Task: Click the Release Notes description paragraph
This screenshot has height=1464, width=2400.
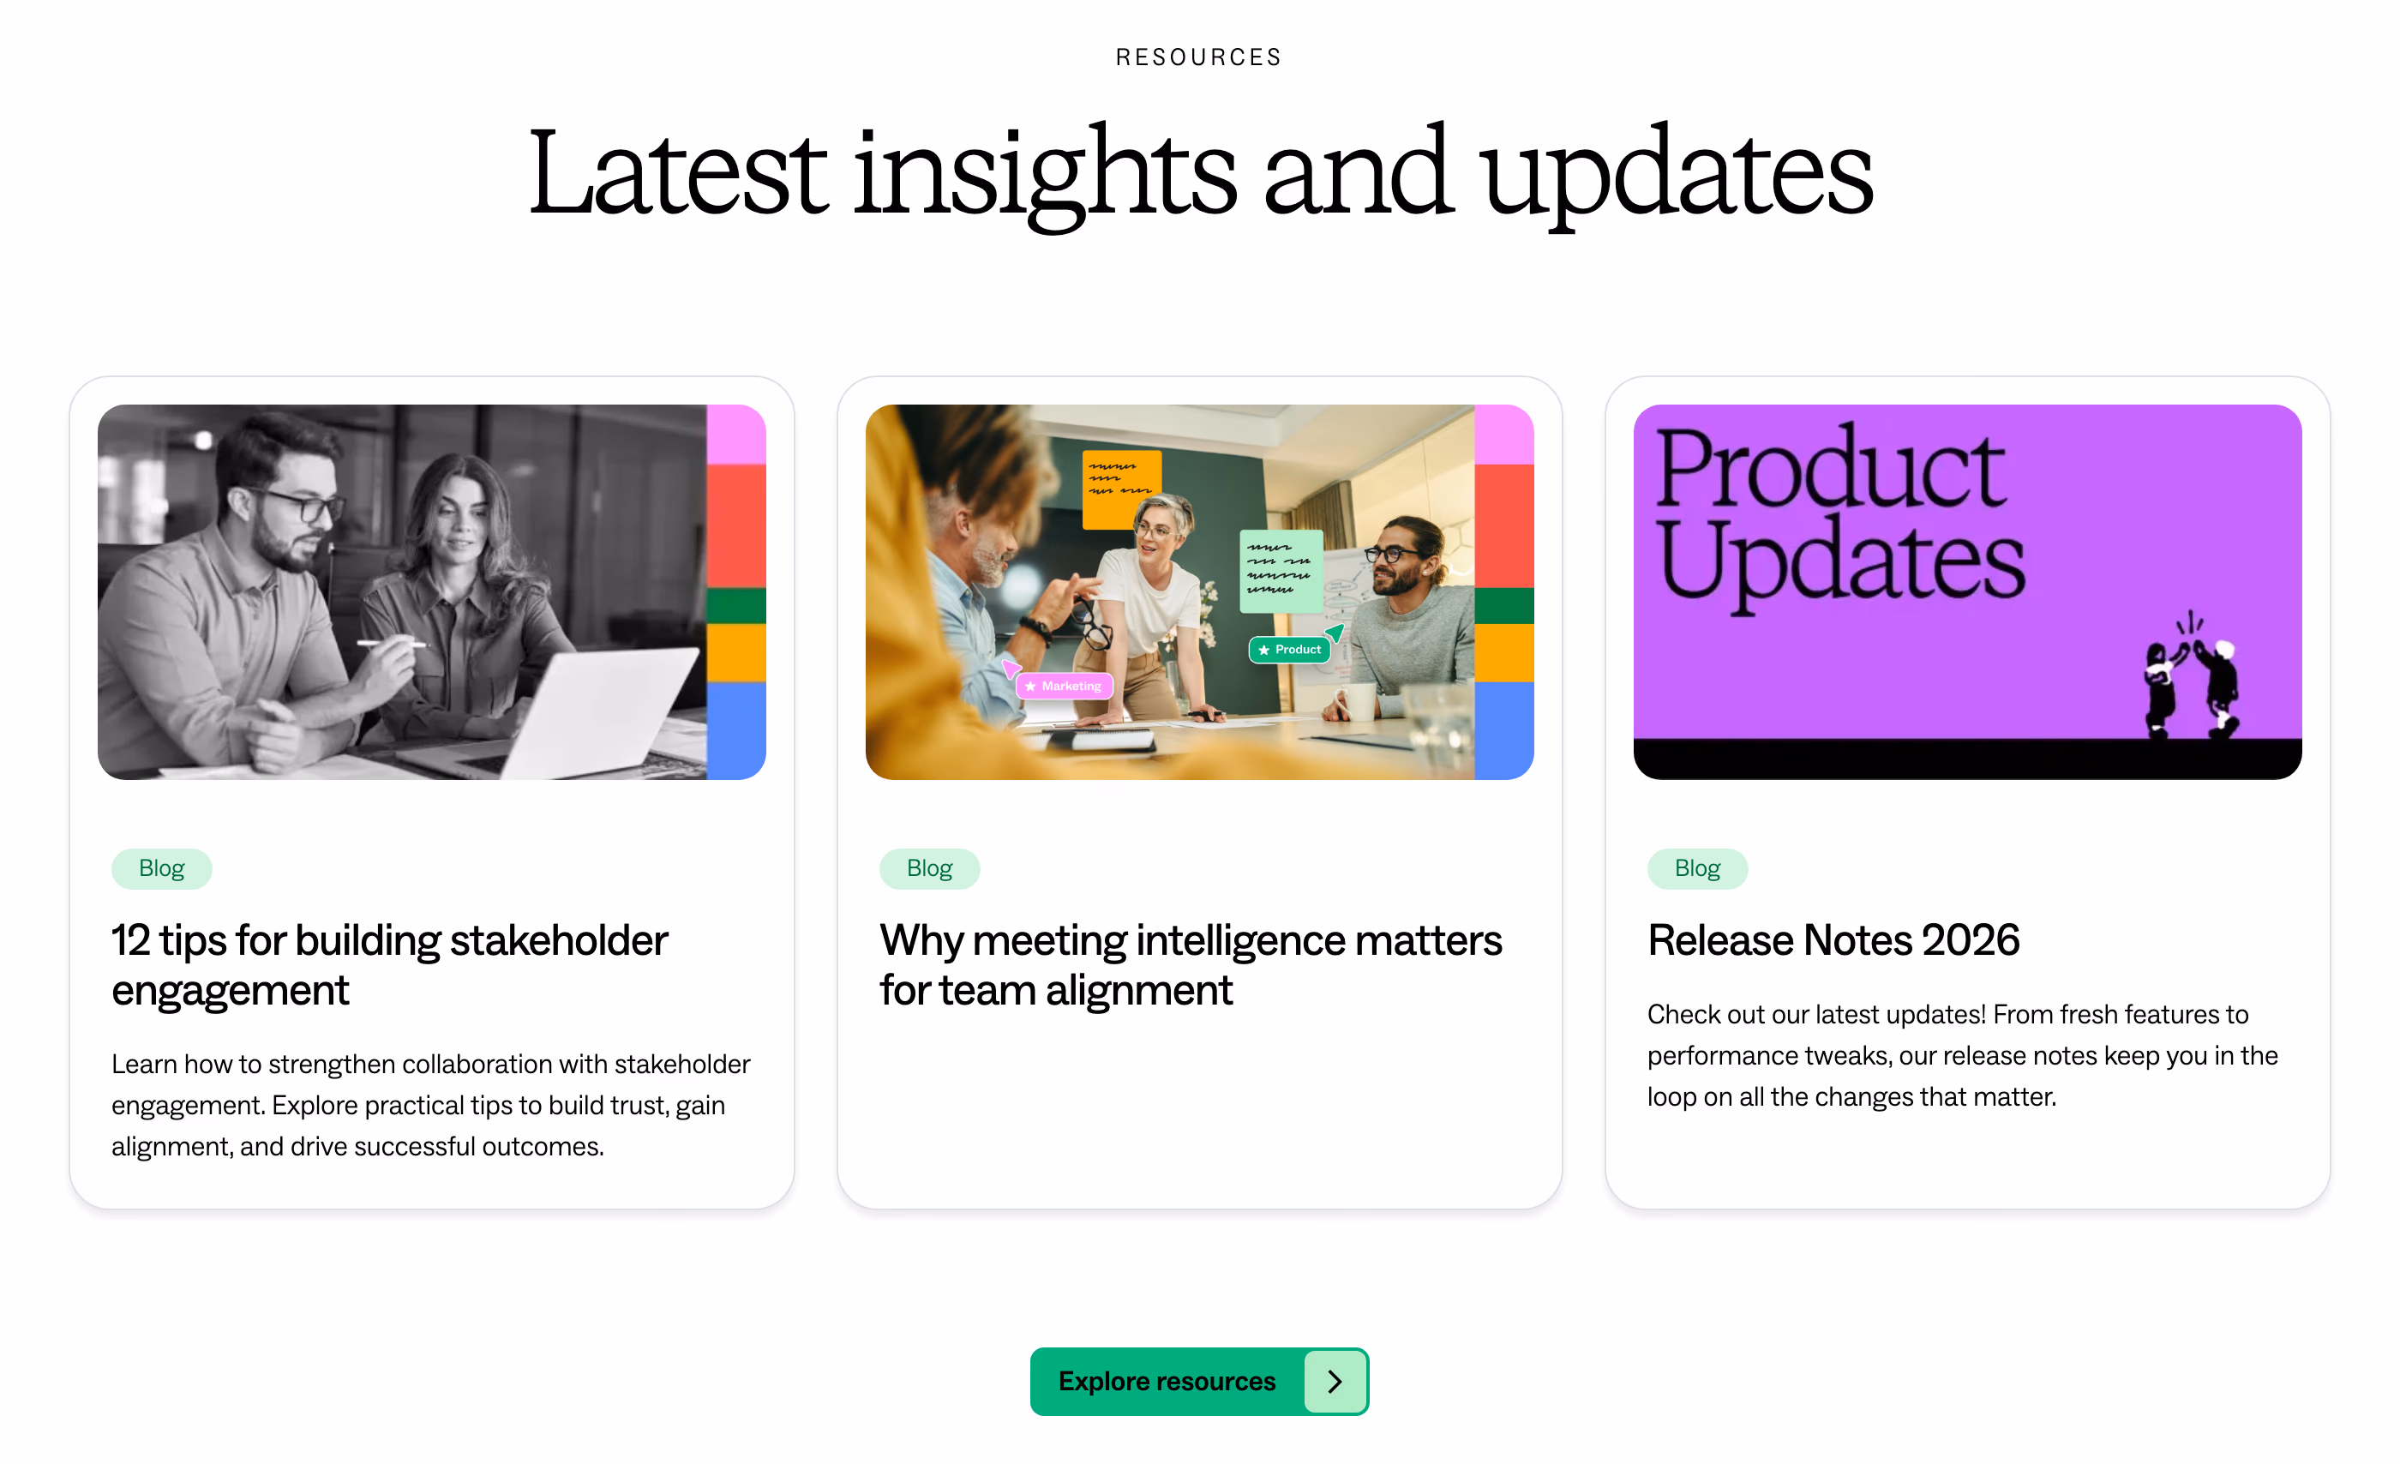Action: point(1963,1056)
